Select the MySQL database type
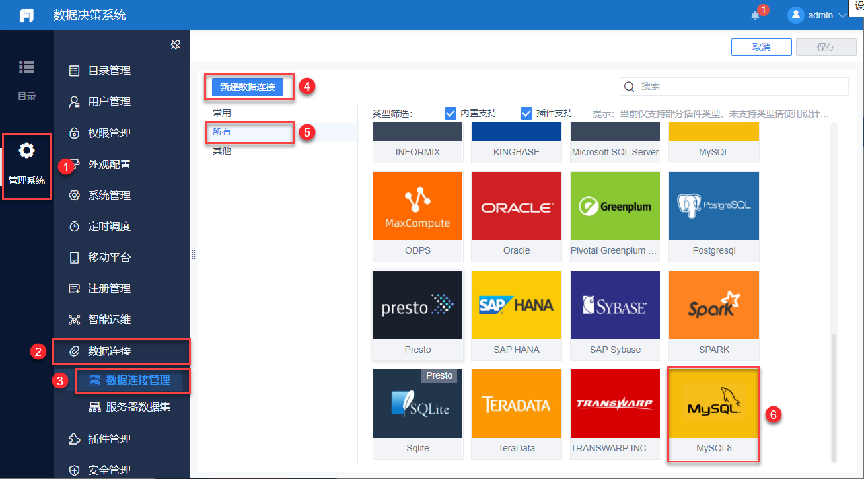Screen dimensions: 864x479 coord(714,143)
